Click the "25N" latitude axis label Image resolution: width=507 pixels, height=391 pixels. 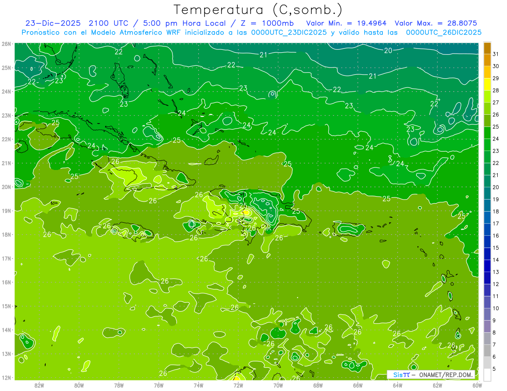6,68
